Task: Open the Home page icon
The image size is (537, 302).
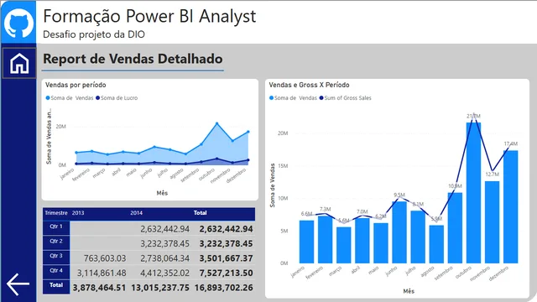Action: click(x=19, y=64)
